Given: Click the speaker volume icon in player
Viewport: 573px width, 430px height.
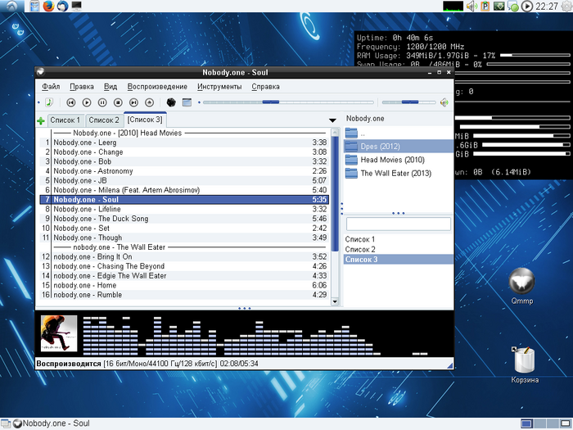Looking at the screenshot, I should pyautogui.click(x=444, y=102).
